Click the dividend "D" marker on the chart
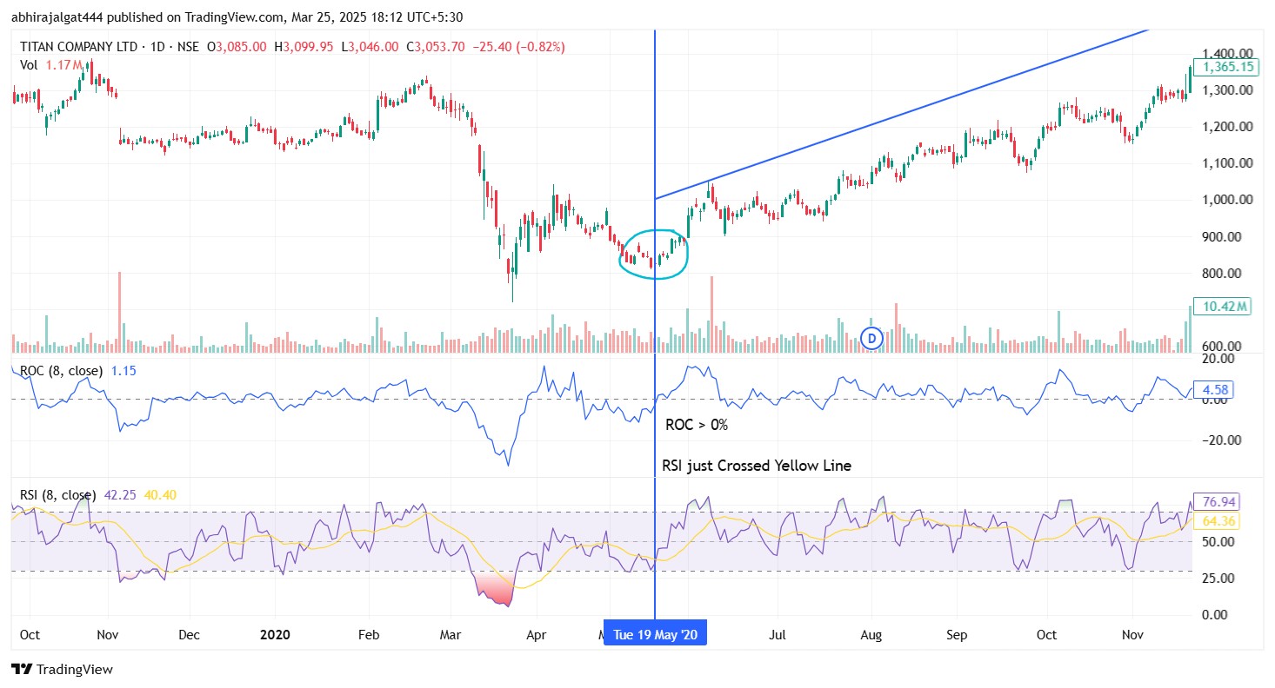The width and height of the screenshot is (1275, 688). (871, 339)
